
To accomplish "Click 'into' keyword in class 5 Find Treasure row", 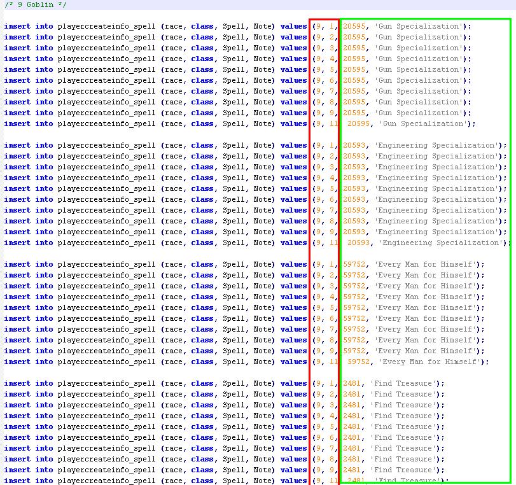I will pyautogui.click(x=44, y=426).
